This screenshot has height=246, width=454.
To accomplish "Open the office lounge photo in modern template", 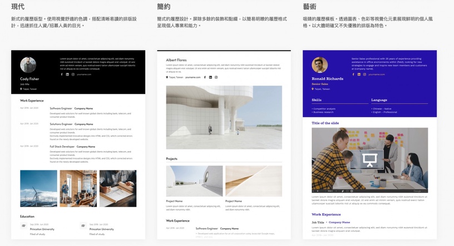I will (78, 188).
